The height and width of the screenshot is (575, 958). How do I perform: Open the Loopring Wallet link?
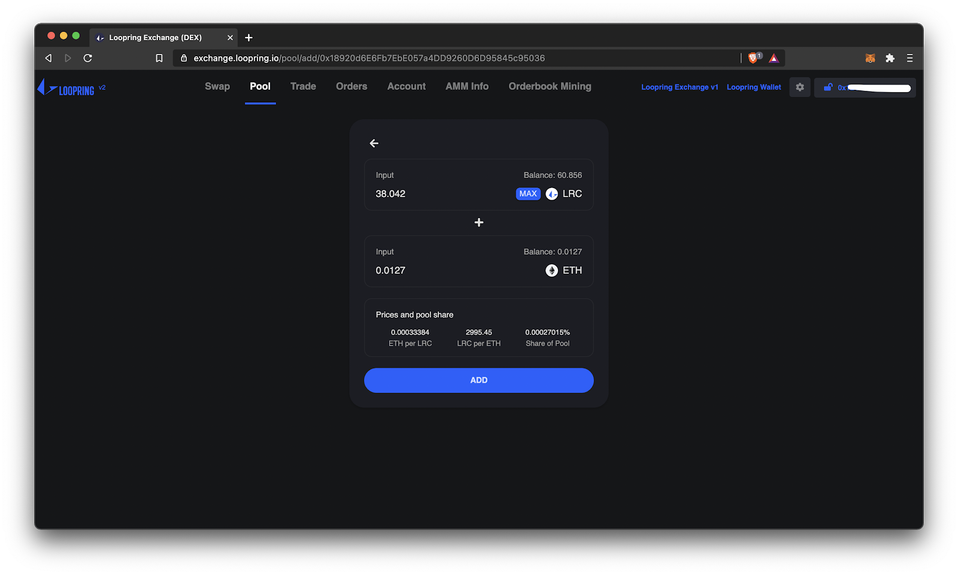[x=754, y=87]
